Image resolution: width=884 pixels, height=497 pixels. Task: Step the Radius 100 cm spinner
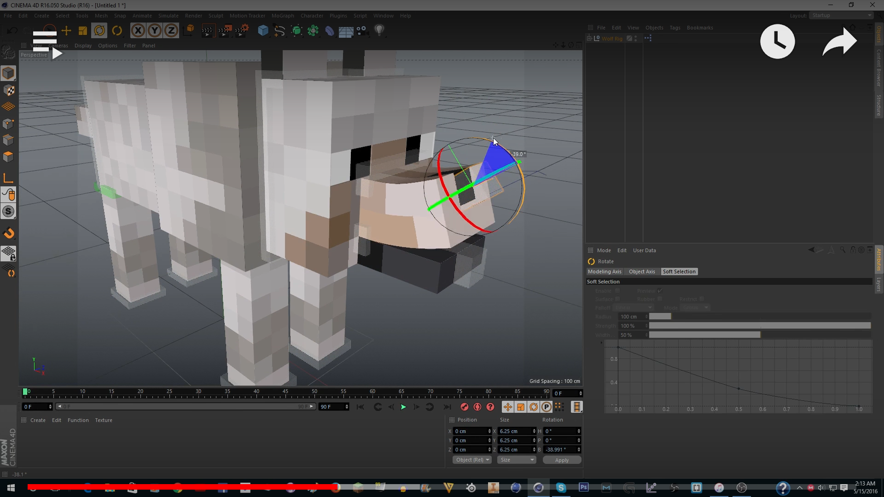click(646, 317)
